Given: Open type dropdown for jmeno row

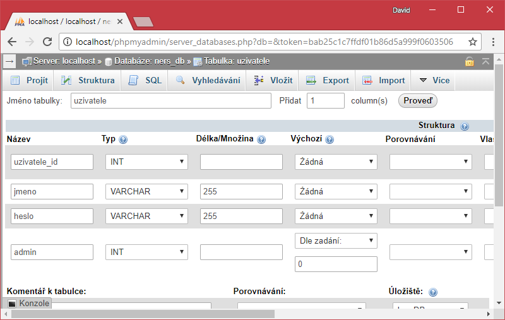Looking at the screenshot, I should pos(146,191).
